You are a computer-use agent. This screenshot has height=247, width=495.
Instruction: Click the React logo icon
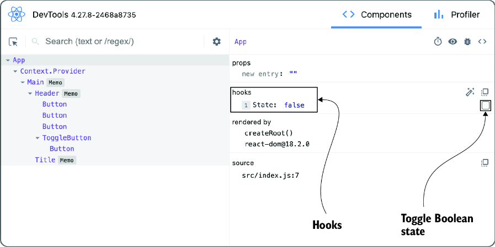[x=16, y=14]
